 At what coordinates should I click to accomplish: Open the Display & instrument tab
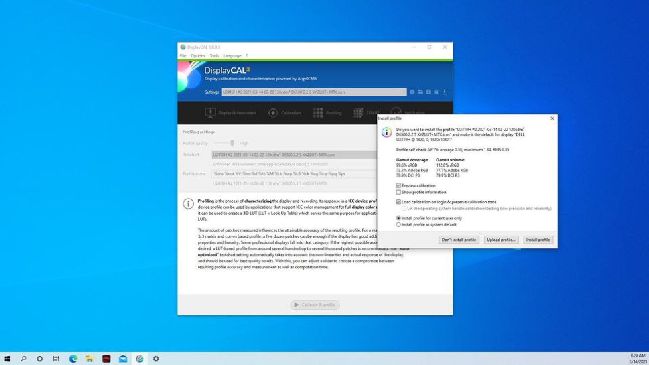pos(231,113)
